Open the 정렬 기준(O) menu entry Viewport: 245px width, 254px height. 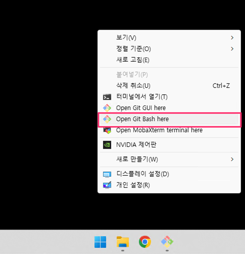coord(169,49)
